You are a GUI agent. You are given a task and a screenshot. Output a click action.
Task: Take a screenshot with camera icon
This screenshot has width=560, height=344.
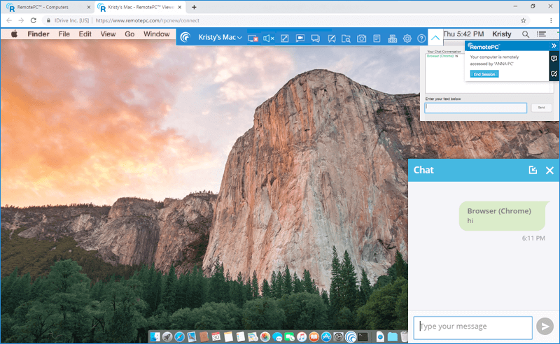point(361,38)
